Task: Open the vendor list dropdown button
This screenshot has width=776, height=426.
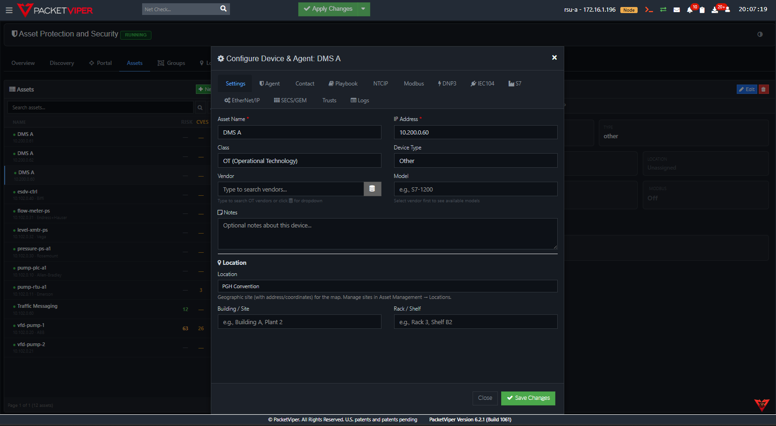Action: click(372, 189)
